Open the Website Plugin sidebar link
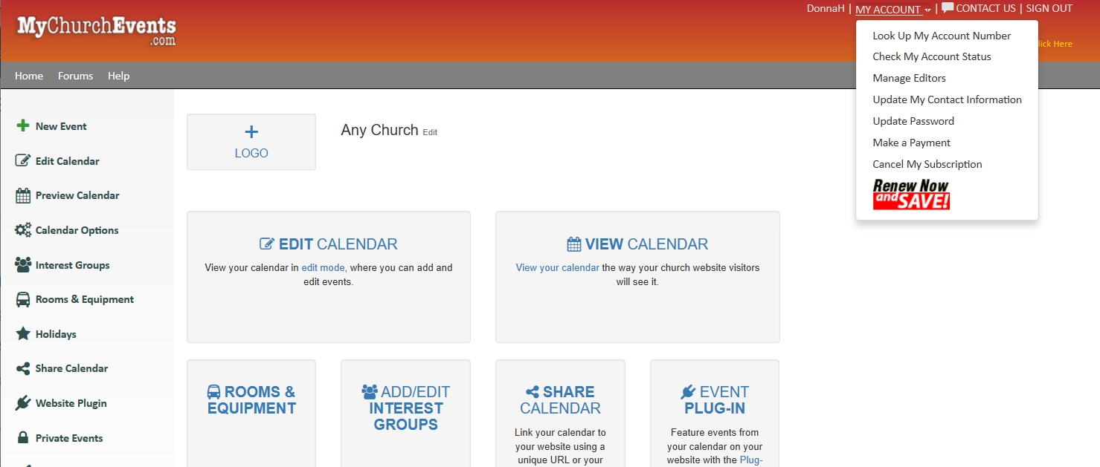The image size is (1100, 467). coord(71,403)
